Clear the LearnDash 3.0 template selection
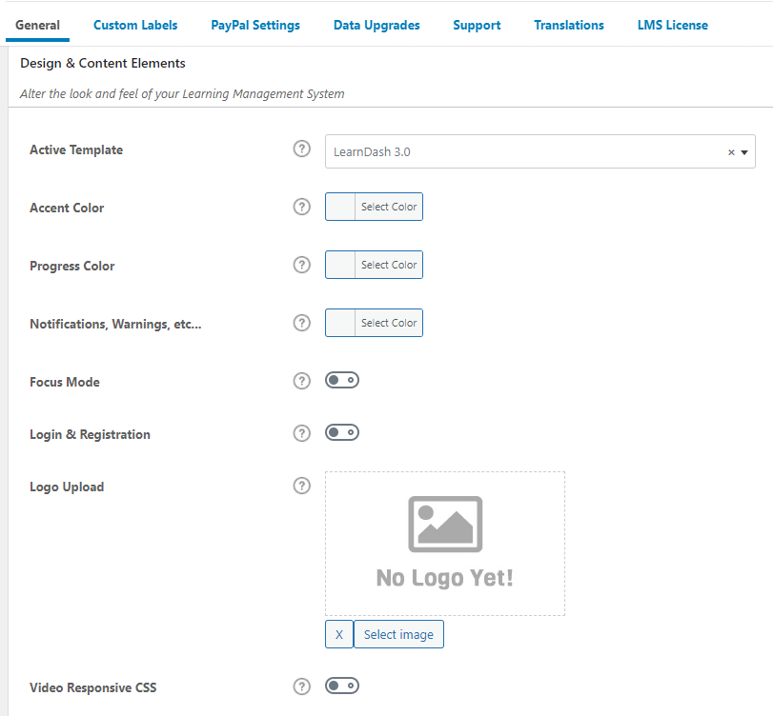Screen dimensions: 773x716 click(x=730, y=151)
